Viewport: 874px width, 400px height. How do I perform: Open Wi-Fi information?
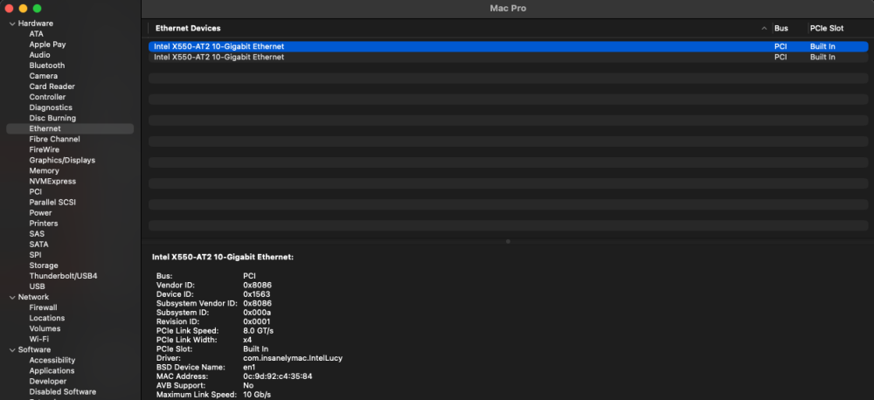pos(39,339)
